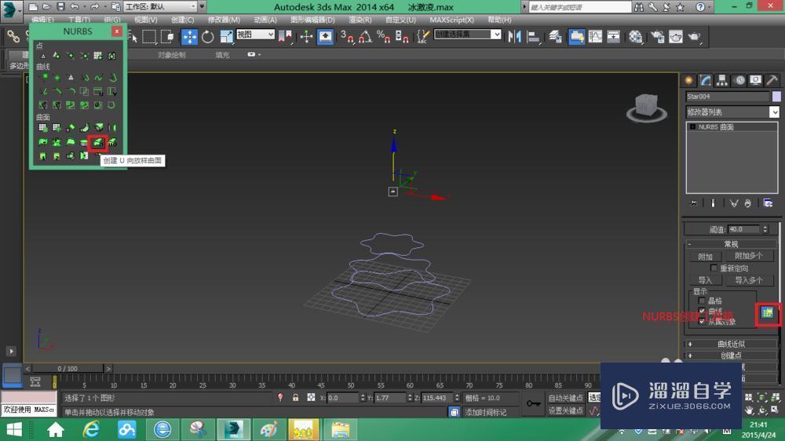785x441 pixels.
Task: Switch to Utilities command panel
Action: point(772,80)
